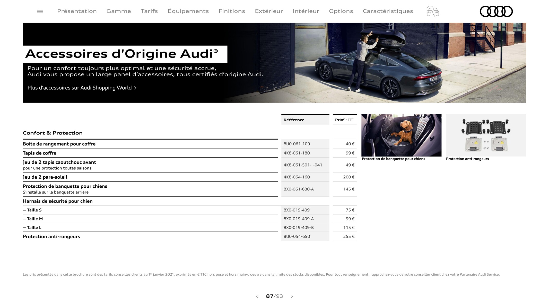The width and height of the screenshot is (549, 308).
Task: Open the Finitions section
Action: pyautogui.click(x=232, y=11)
